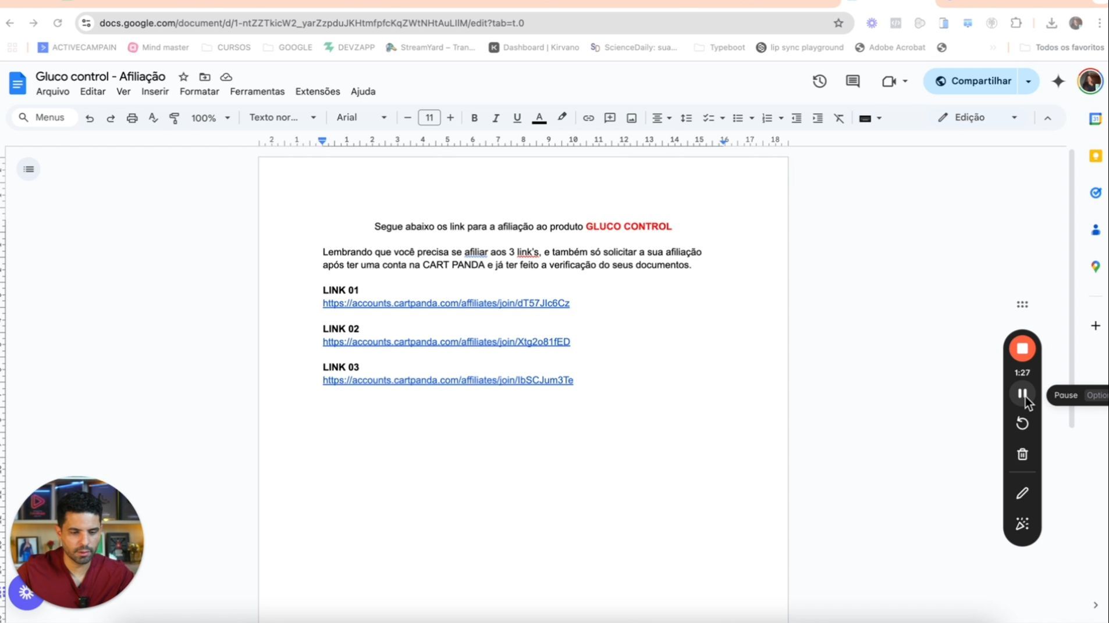Image resolution: width=1109 pixels, height=623 pixels.
Task: Expand the Edição mode dropdown
Action: point(978,117)
